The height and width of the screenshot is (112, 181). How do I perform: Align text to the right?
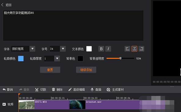coord(141,49)
